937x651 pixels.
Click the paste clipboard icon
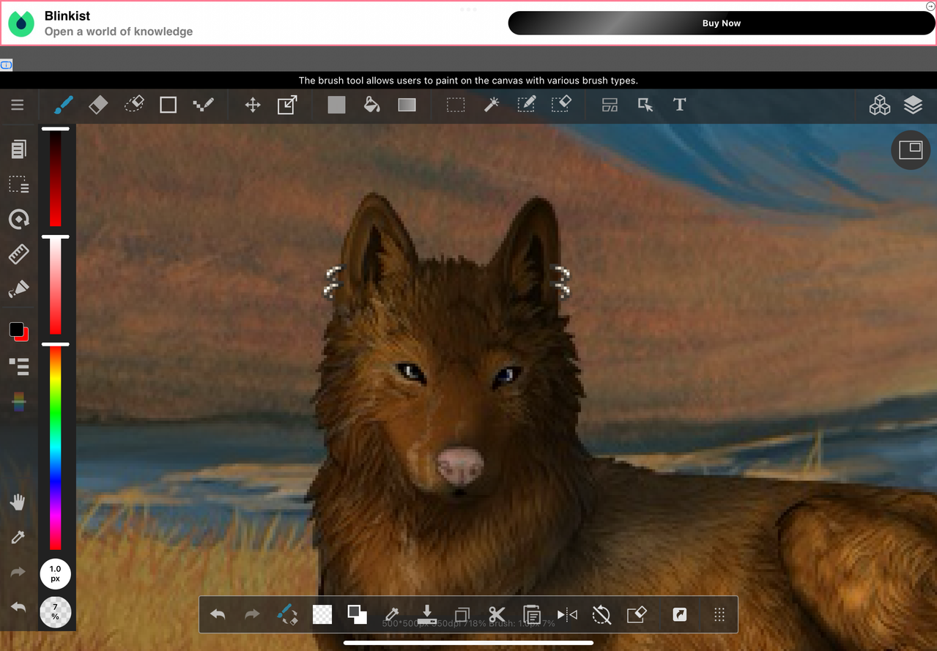532,614
